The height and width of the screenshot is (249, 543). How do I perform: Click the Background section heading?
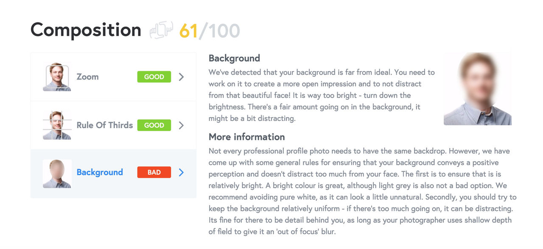coord(234,58)
